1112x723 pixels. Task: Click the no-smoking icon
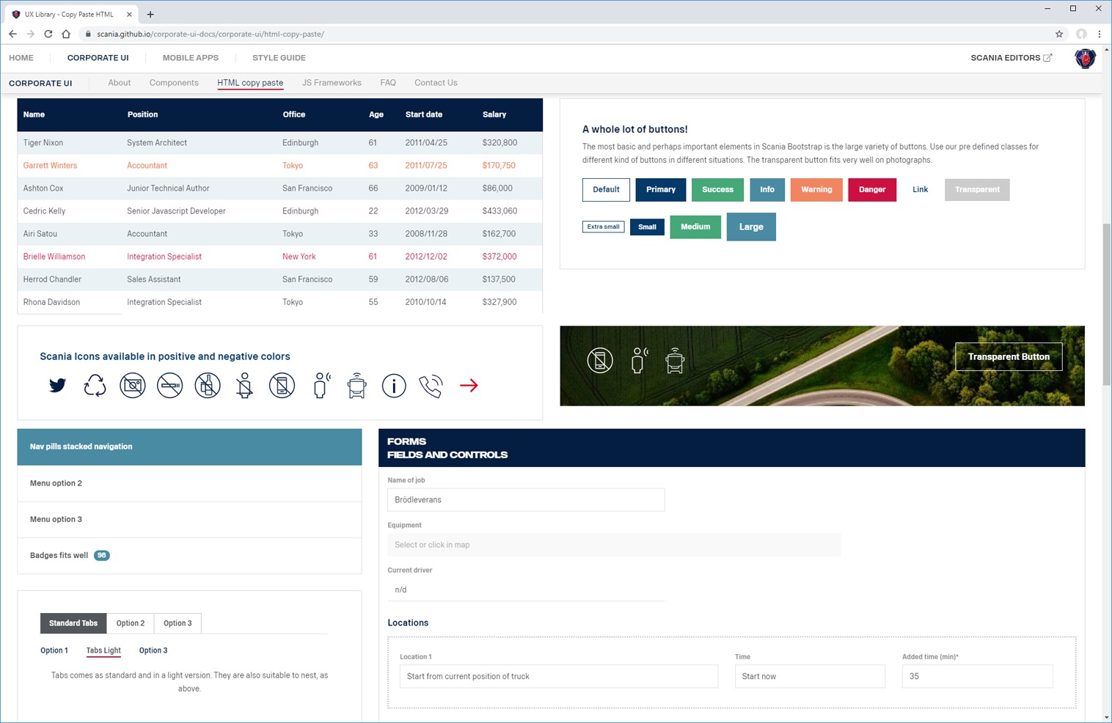point(169,385)
